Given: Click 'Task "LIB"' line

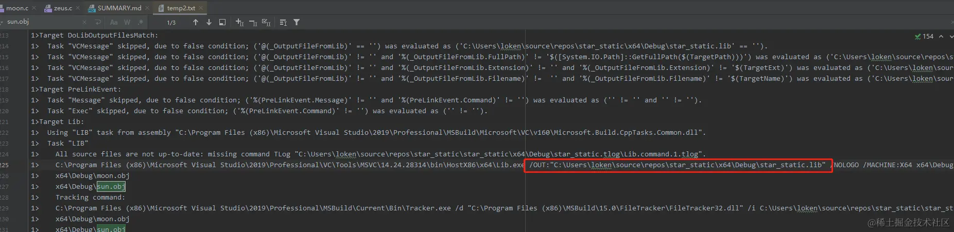Looking at the screenshot, I should pyautogui.click(x=68, y=144).
